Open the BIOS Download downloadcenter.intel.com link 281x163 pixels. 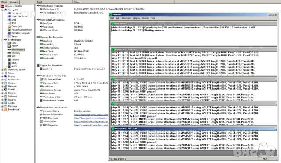91,118
